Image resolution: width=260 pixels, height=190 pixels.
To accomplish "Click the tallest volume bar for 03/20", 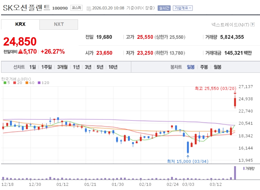I will point(235,173).
